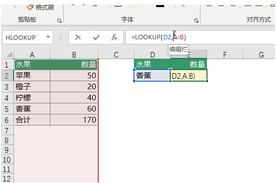The image size is (277, 183).
Task: Click the cell with value 60
Action: point(74,109)
